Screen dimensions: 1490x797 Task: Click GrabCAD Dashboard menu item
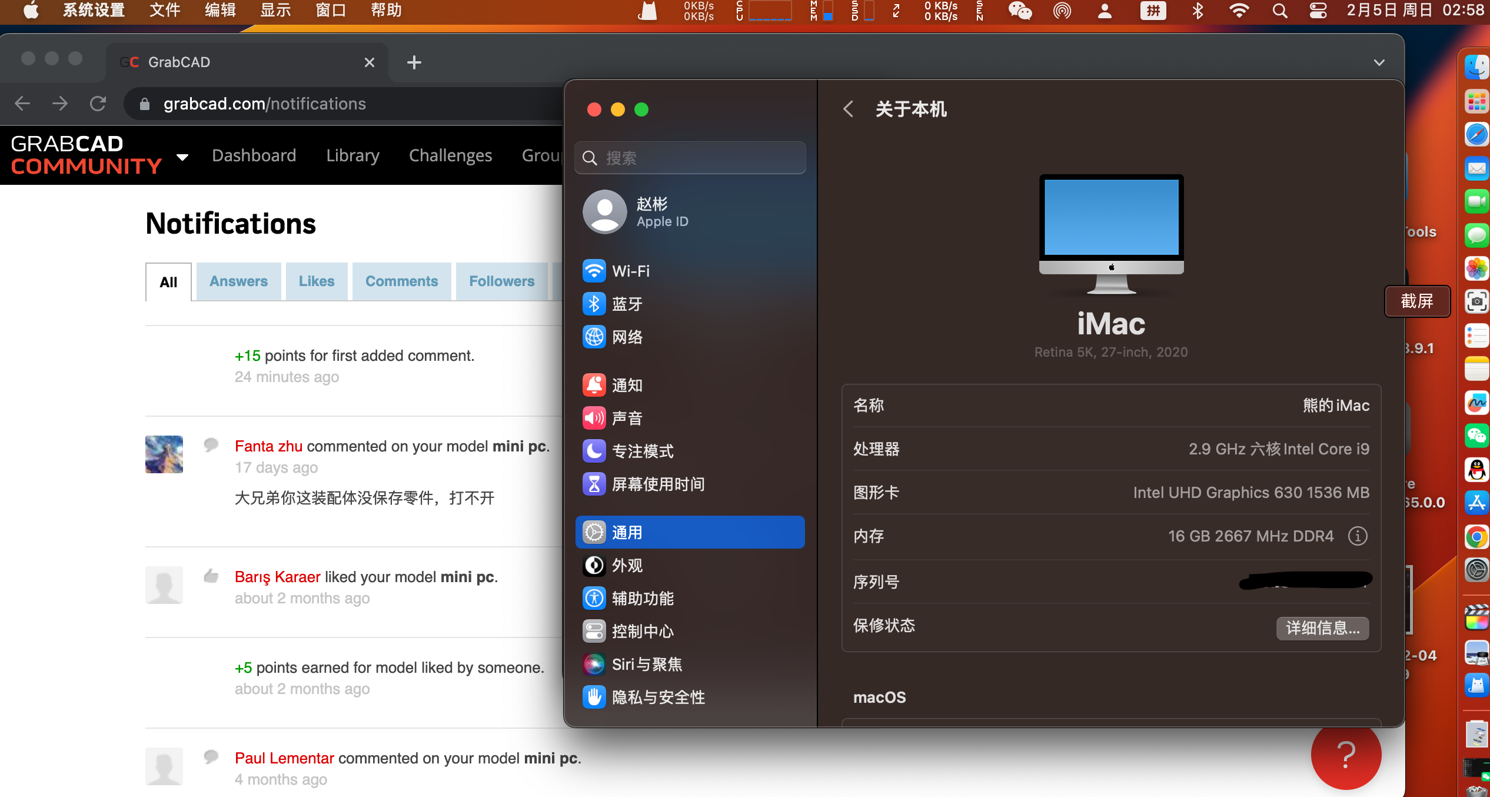click(x=255, y=154)
